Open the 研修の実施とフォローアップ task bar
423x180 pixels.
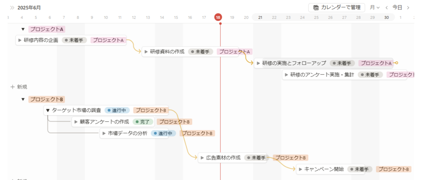pos(323,63)
